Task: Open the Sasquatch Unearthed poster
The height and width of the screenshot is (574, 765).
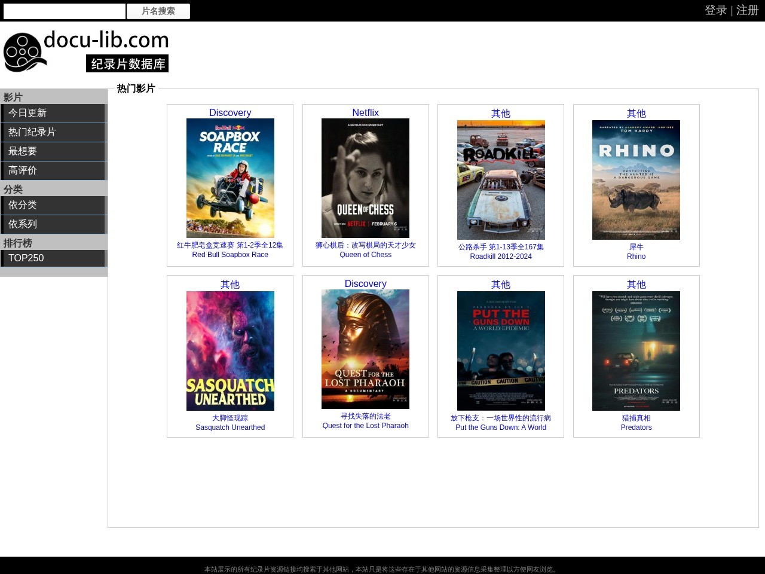Action: (230, 351)
